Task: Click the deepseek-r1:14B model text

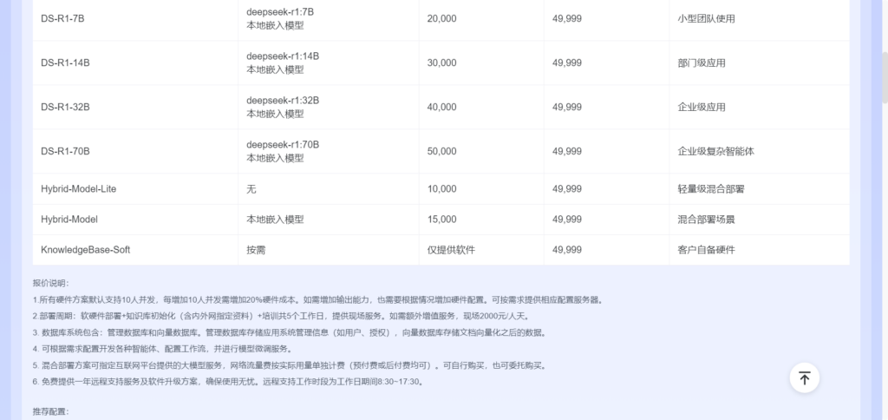Action: click(283, 56)
